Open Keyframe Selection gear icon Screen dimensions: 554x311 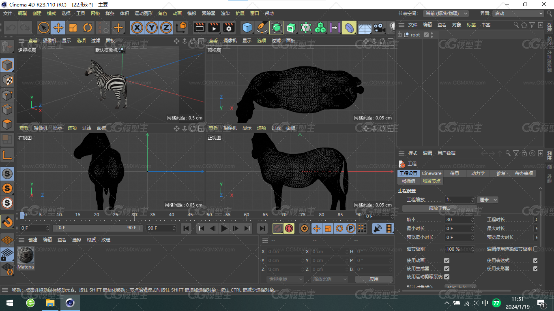[x=305, y=228]
